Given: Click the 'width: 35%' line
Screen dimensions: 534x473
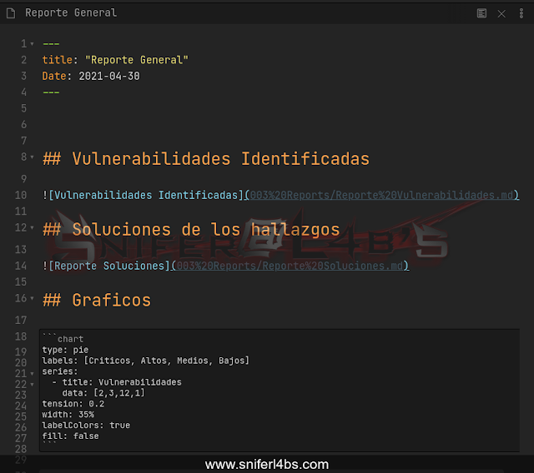Looking at the screenshot, I should click(x=68, y=415).
